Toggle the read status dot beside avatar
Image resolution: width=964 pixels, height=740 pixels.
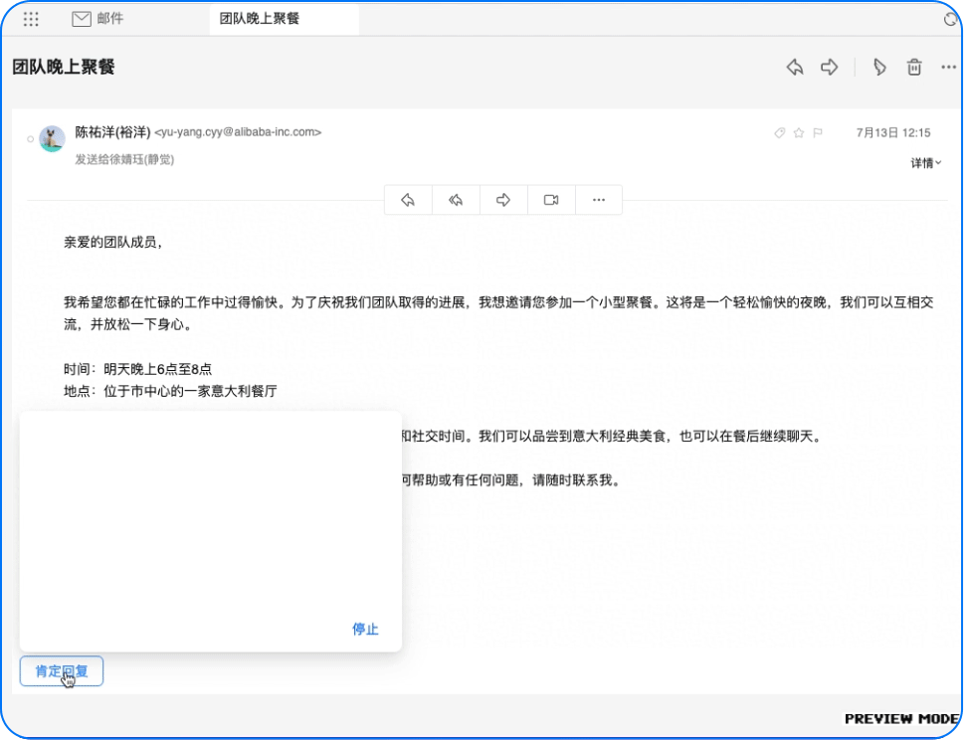tap(31, 139)
